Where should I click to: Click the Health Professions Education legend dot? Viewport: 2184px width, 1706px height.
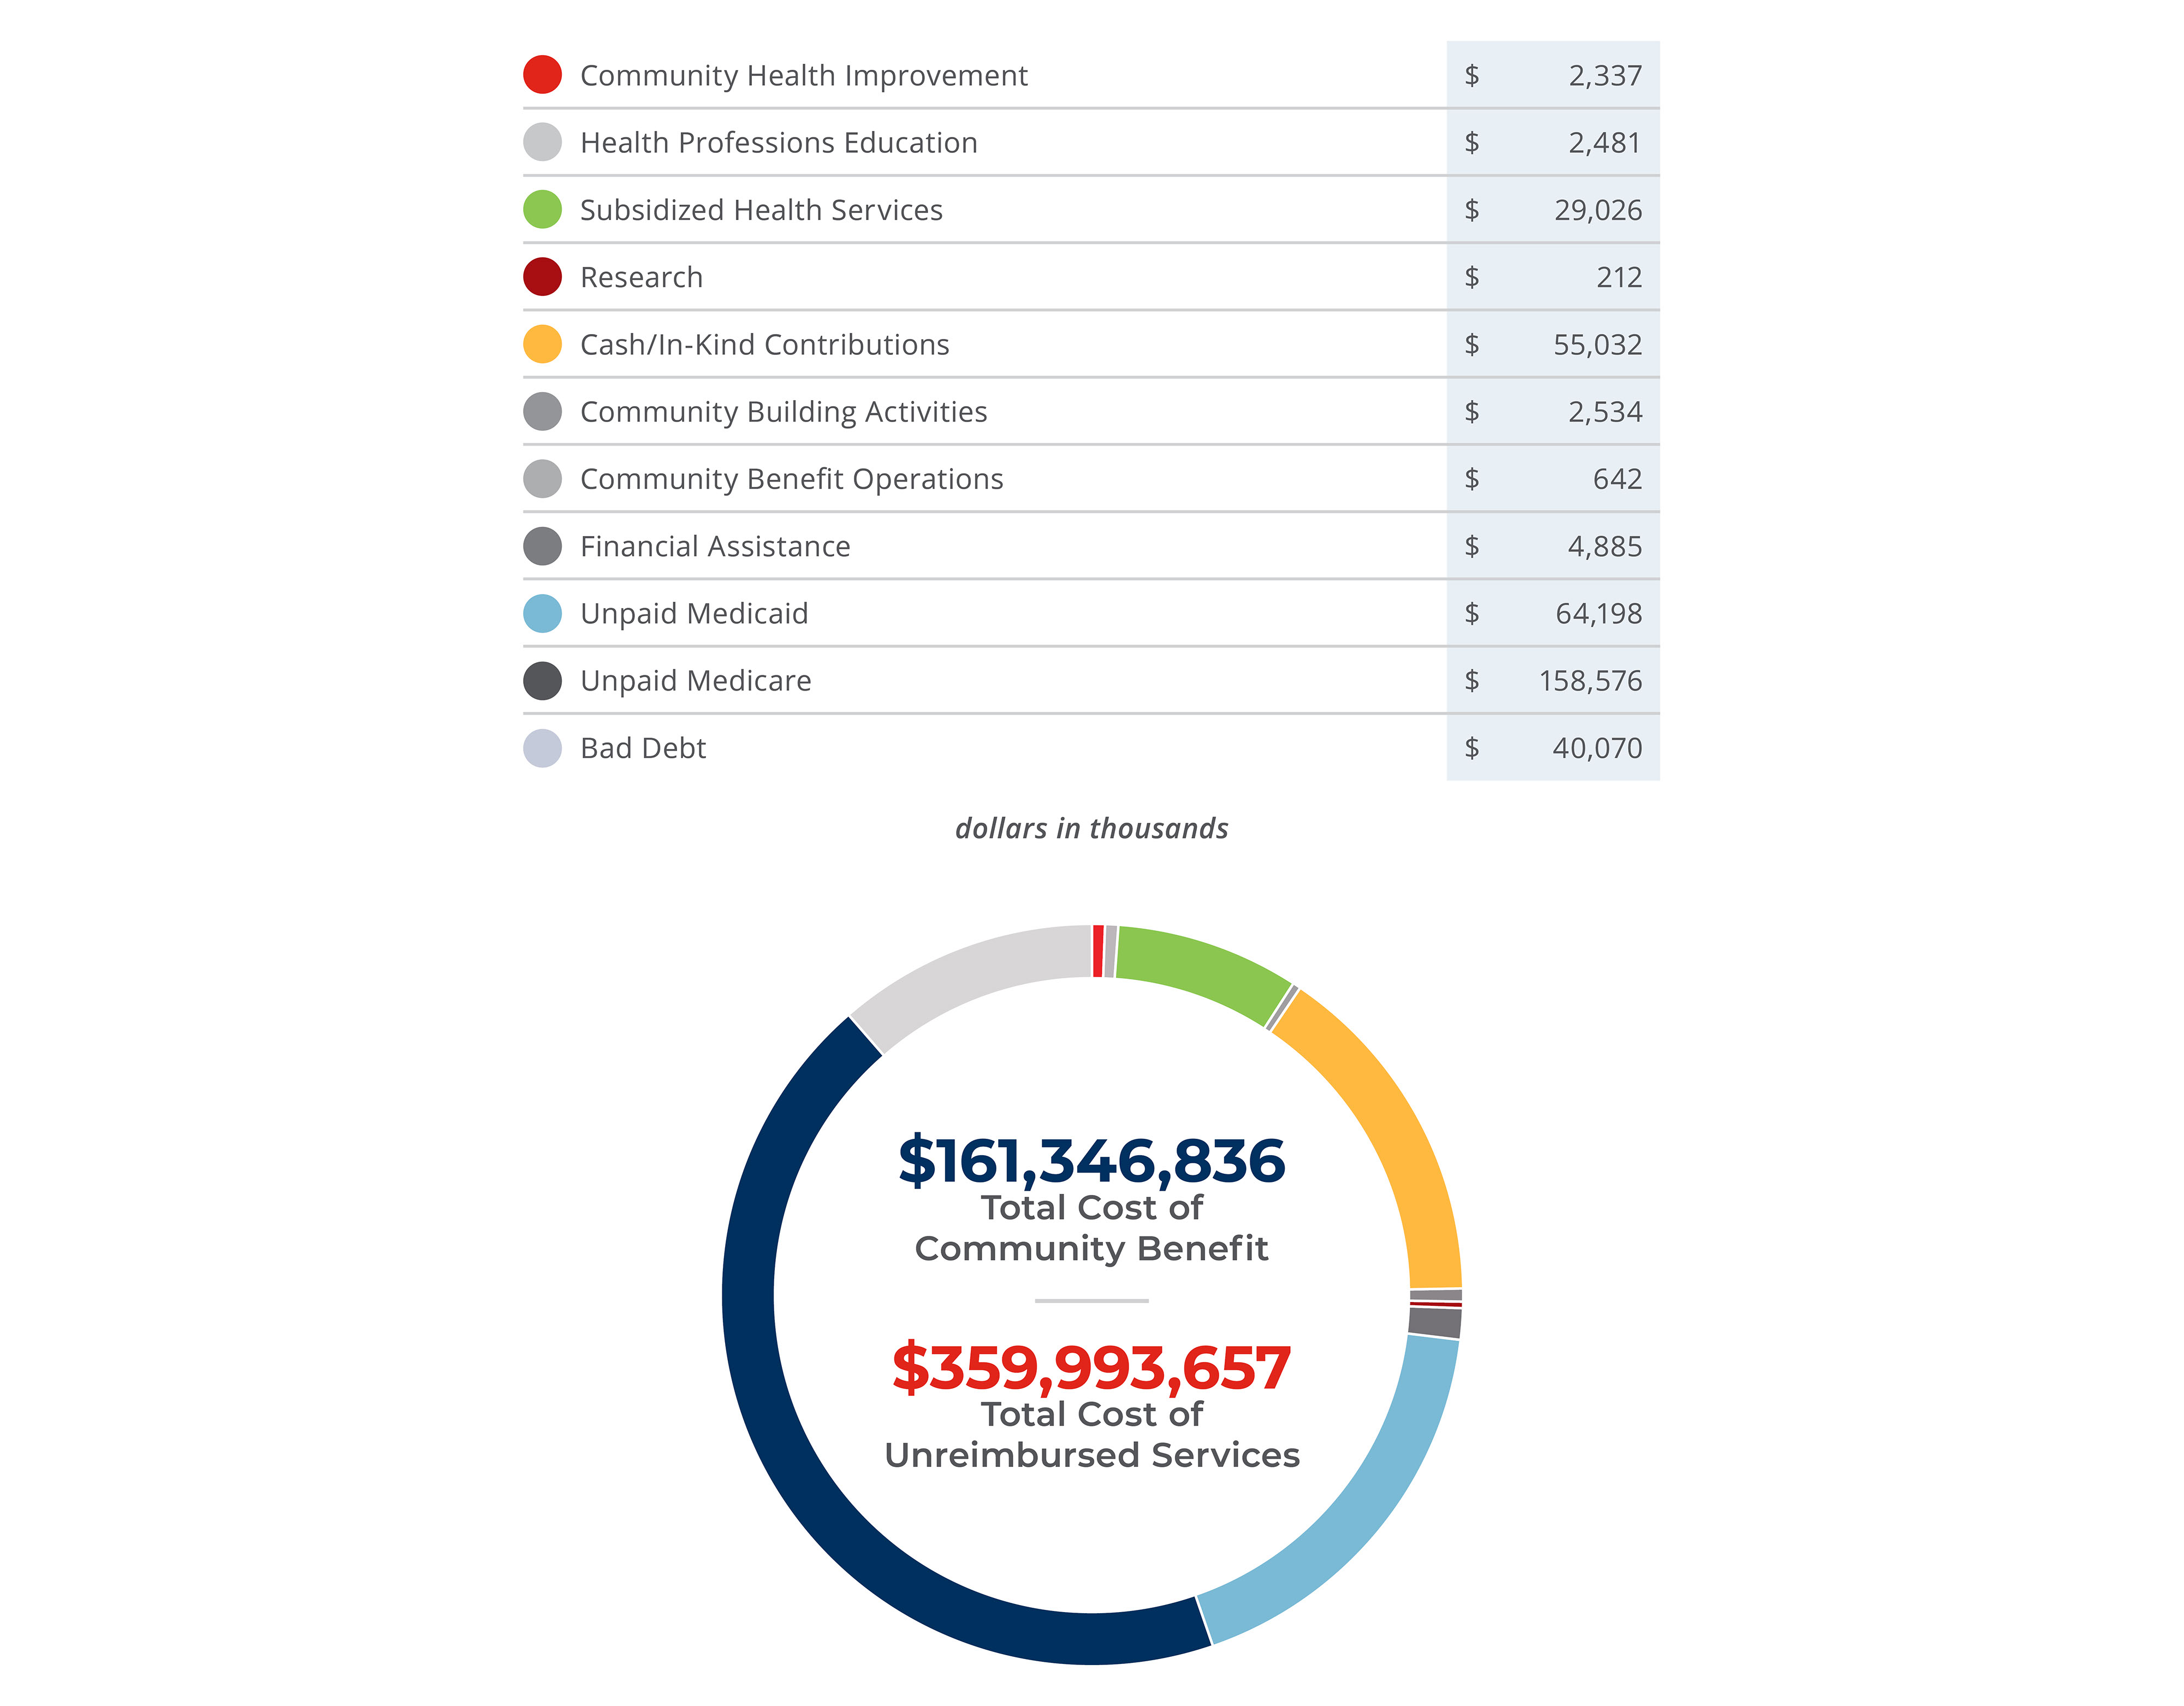[542, 142]
